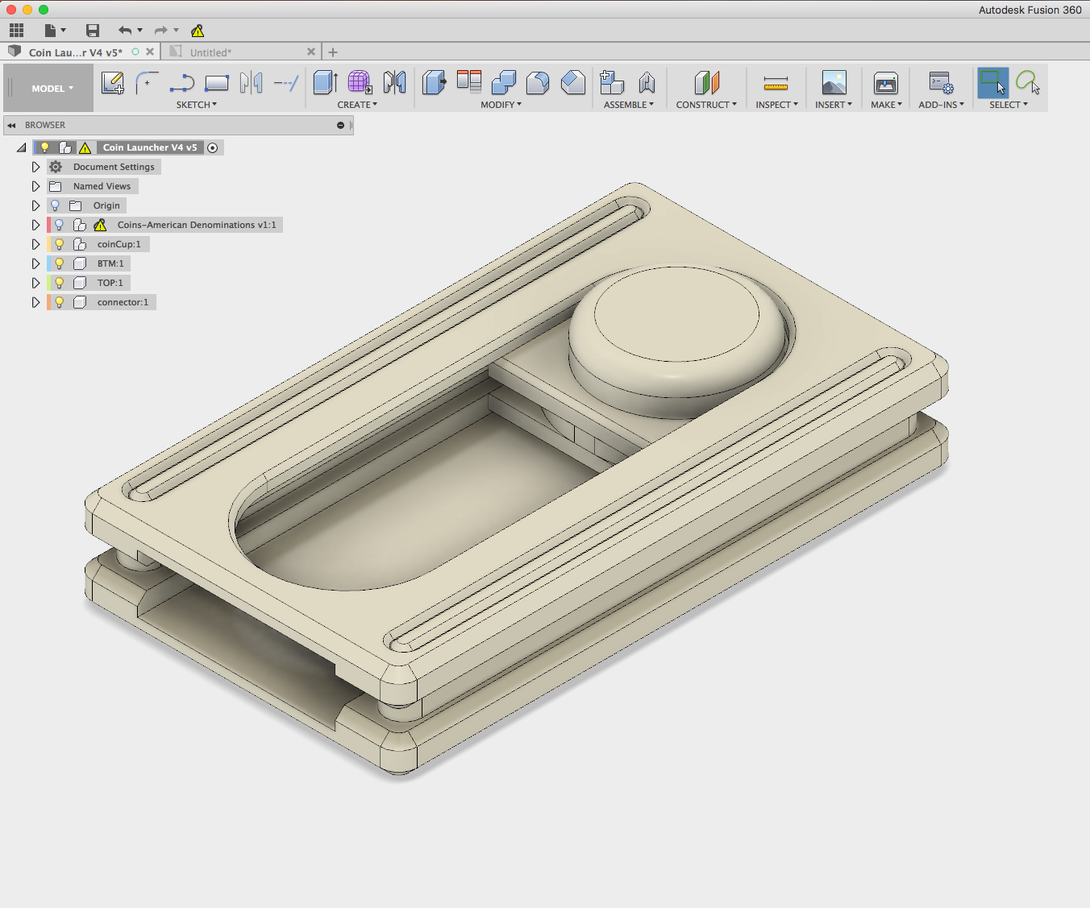This screenshot has height=908, width=1090.
Task: Toggle visibility of the connector:1 component
Action: 59,302
